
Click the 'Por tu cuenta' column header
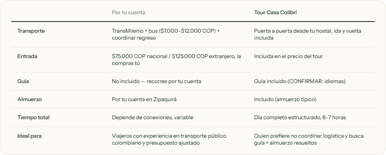(x=129, y=13)
